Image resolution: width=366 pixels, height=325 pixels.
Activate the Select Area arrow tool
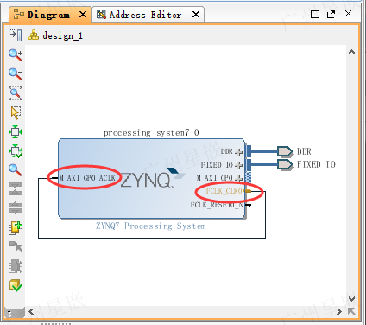tap(16, 112)
